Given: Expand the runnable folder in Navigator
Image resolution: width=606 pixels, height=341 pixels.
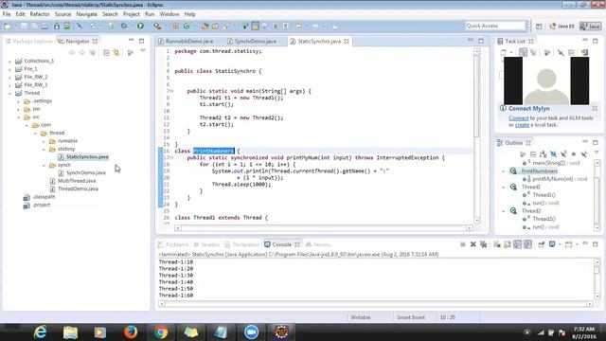Looking at the screenshot, I should click(x=44, y=141).
